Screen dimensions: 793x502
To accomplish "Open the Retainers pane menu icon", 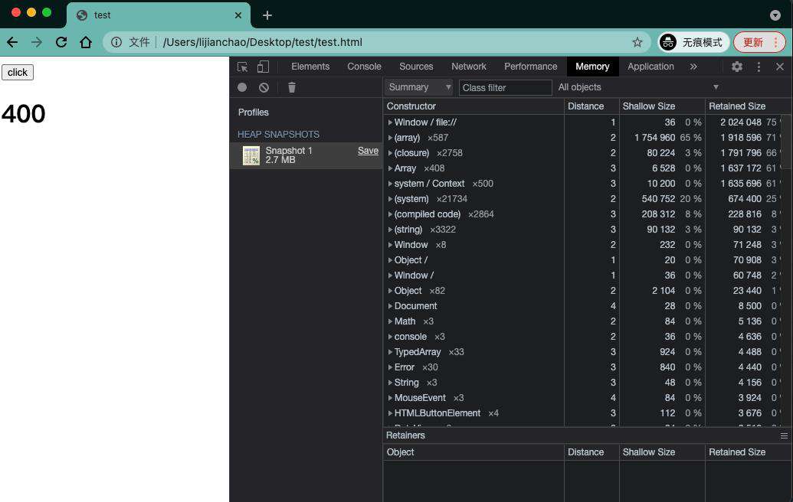I will (784, 435).
